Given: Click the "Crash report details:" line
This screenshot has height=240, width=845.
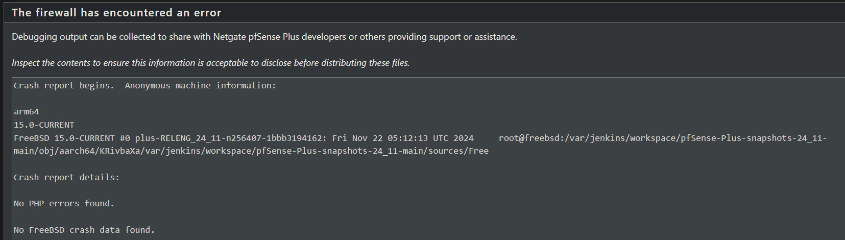Looking at the screenshot, I should point(66,177).
